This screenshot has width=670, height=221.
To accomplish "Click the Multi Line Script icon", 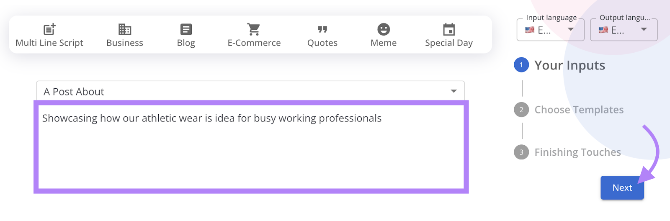I will pyautogui.click(x=49, y=29).
